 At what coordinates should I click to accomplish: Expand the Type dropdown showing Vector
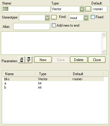[x=82, y=9]
